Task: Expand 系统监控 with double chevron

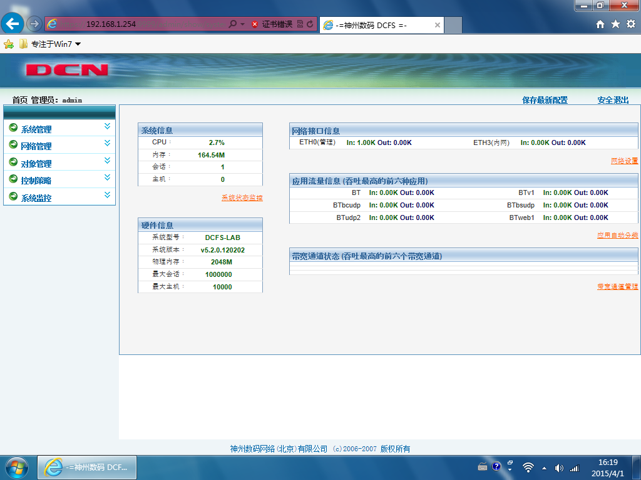Action: (107, 195)
